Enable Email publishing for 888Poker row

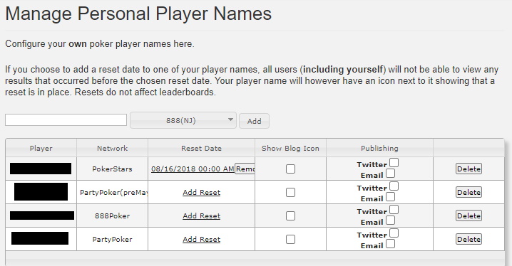(x=390, y=220)
